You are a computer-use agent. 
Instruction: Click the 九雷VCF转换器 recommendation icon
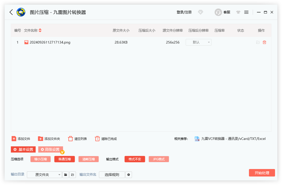[197, 139]
